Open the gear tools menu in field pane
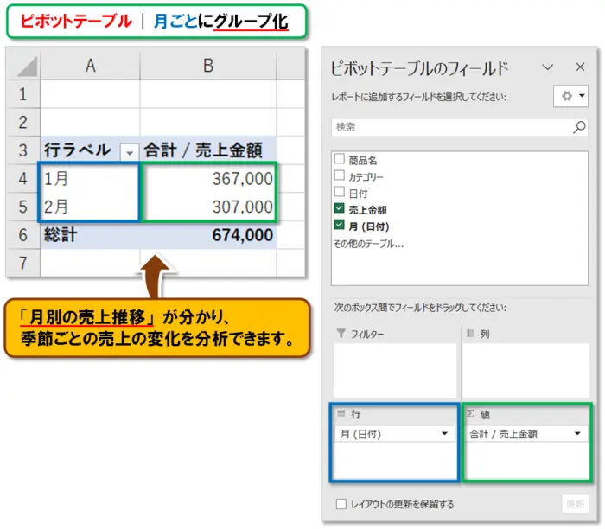The width and height of the screenshot is (605, 529). point(570,96)
